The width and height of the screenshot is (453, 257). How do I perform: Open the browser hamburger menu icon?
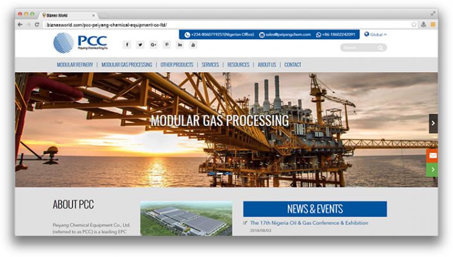pyautogui.click(x=432, y=24)
